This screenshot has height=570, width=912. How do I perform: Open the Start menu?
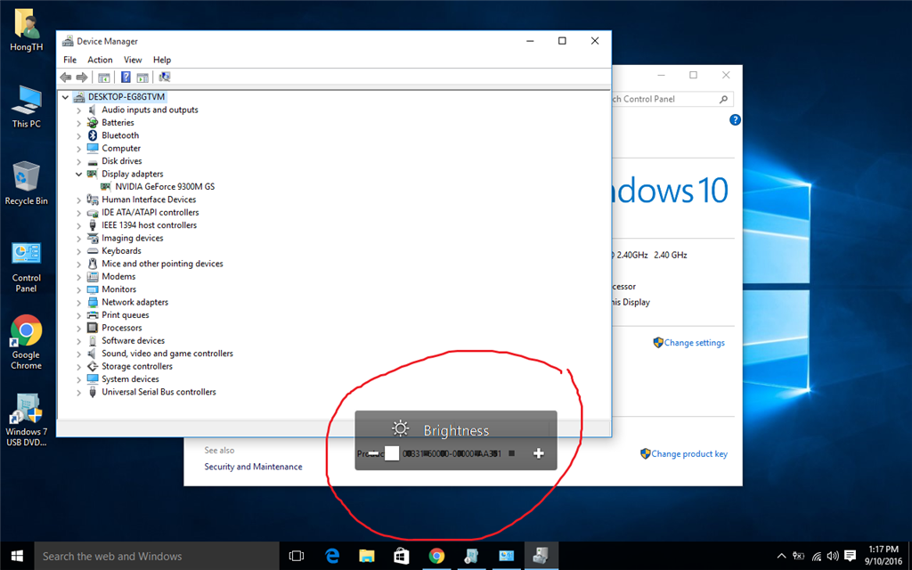tap(17, 556)
